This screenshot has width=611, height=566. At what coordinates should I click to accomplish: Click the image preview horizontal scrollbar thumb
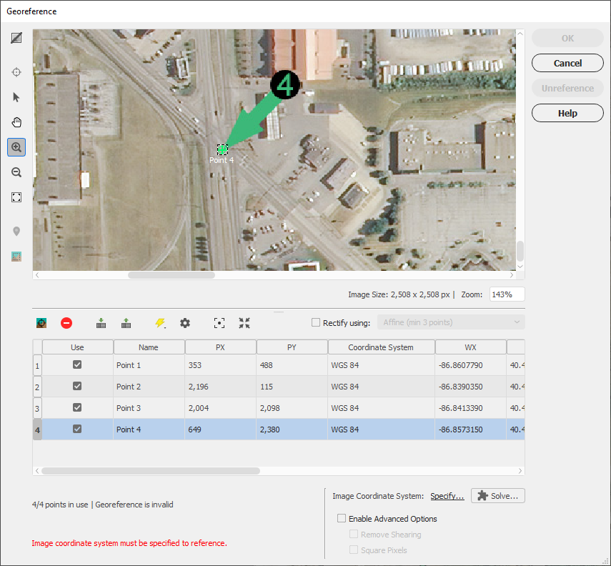click(172, 275)
